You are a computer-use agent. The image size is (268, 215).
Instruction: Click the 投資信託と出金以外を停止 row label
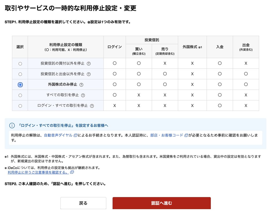62,74
